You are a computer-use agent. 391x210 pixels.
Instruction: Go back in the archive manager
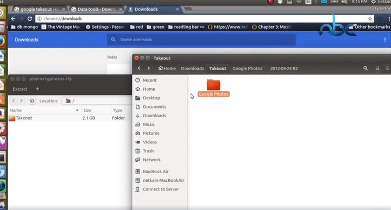coord(14,100)
